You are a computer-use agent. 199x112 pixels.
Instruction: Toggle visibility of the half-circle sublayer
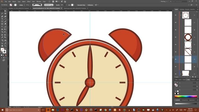coord(176,52)
